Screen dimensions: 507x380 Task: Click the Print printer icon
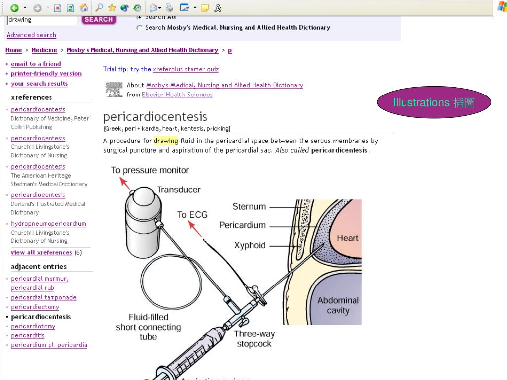[169, 8]
